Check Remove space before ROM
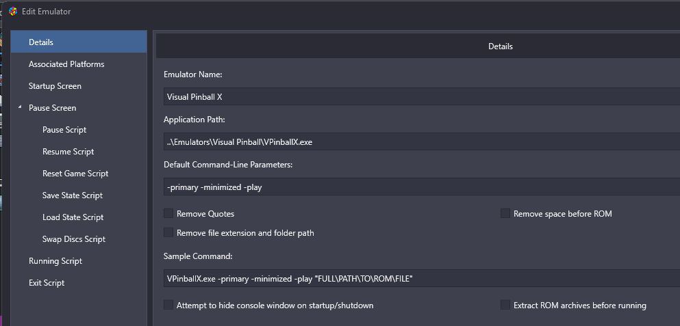 (x=505, y=213)
